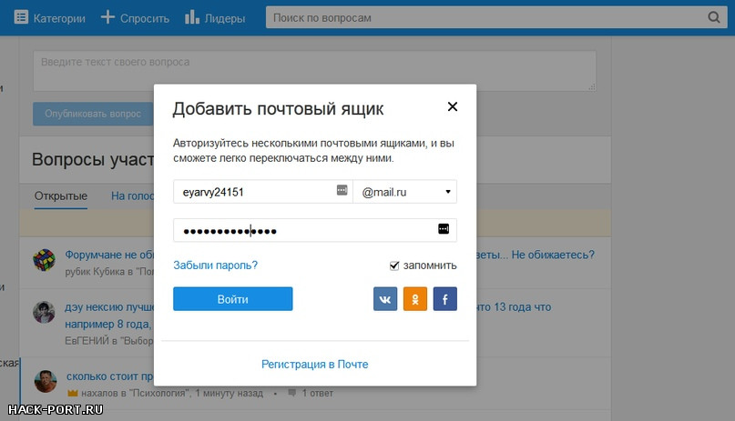Click the keyboard icon in login field
The height and width of the screenshot is (421, 735).
coord(342,190)
